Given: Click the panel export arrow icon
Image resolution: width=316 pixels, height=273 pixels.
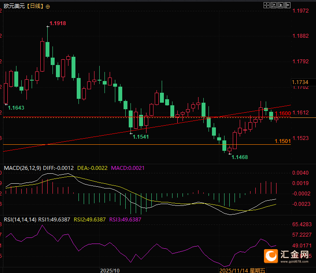Looking at the screenshot, I should tap(287, 5).
